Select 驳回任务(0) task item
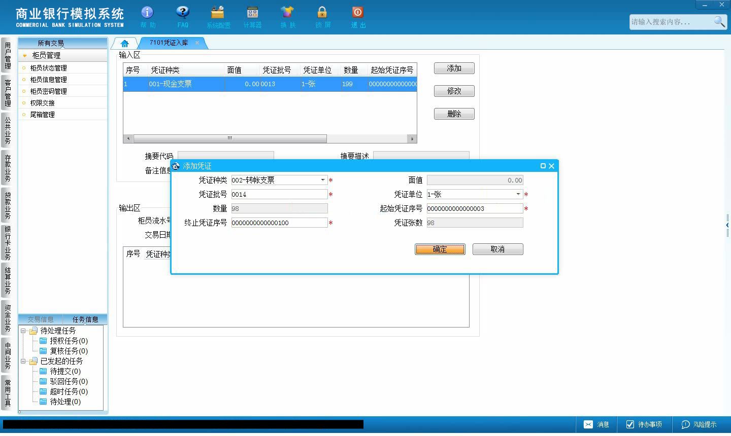 click(x=63, y=381)
